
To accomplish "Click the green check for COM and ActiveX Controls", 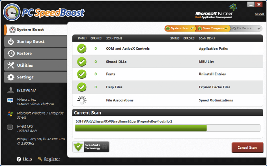I will point(82,49).
